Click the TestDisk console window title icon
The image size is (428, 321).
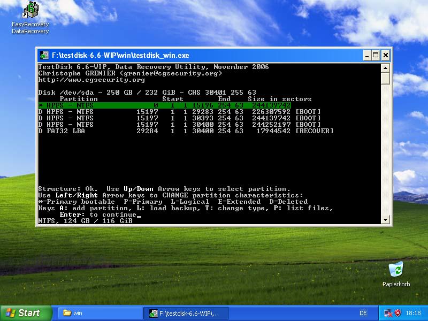click(44, 55)
